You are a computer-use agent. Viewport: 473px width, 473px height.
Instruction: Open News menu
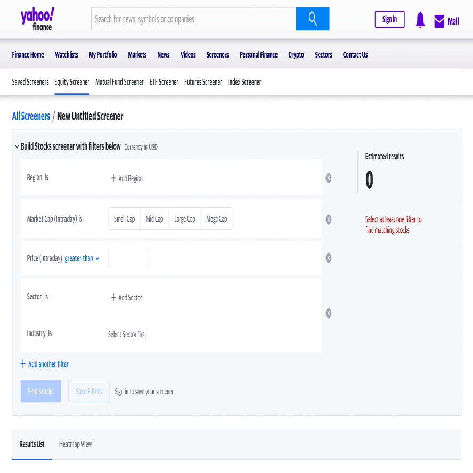(x=164, y=55)
